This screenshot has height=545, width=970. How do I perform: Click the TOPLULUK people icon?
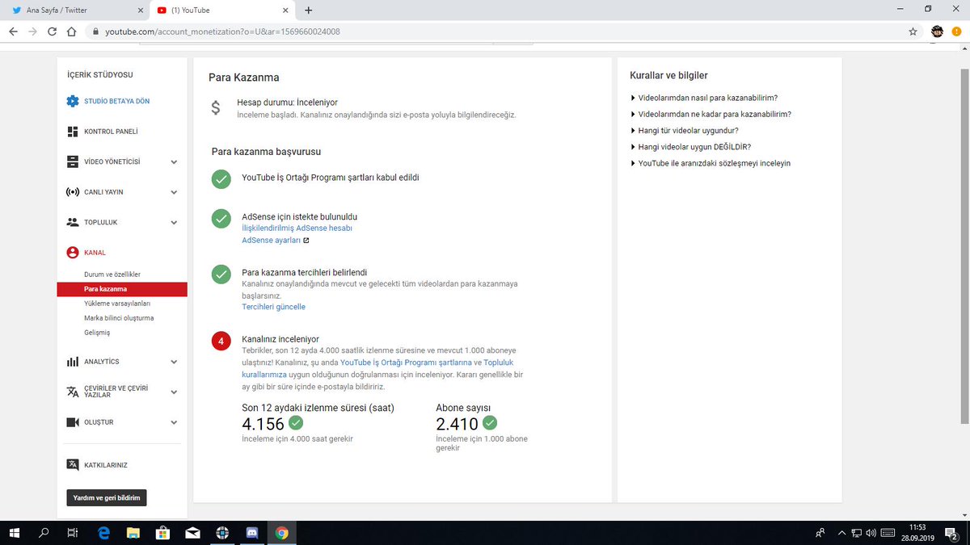click(x=73, y=222)
